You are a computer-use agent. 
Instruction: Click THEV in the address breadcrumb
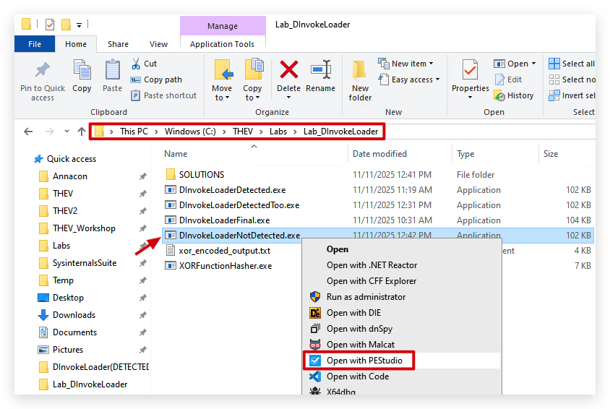coord(243,132)
